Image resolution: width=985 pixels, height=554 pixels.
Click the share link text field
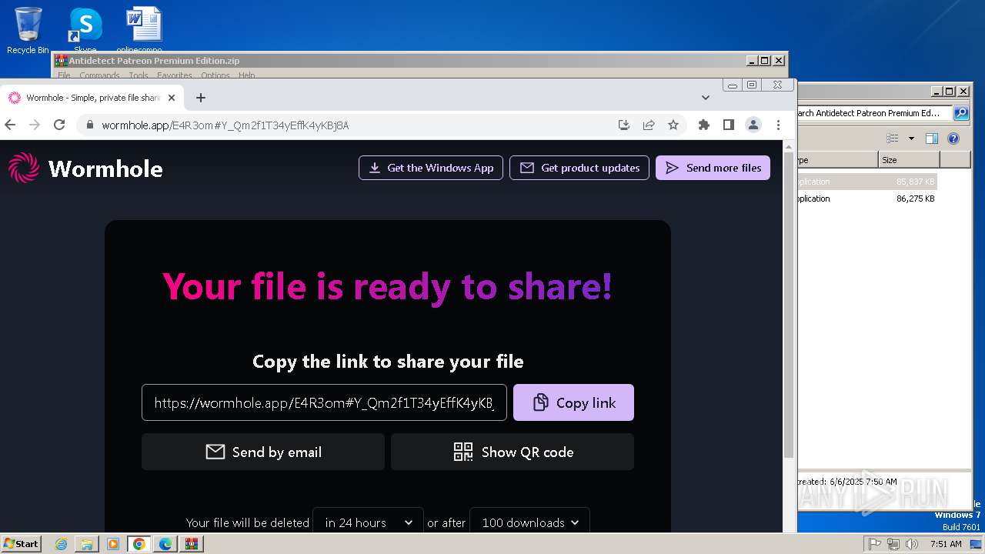pos(324,402)
